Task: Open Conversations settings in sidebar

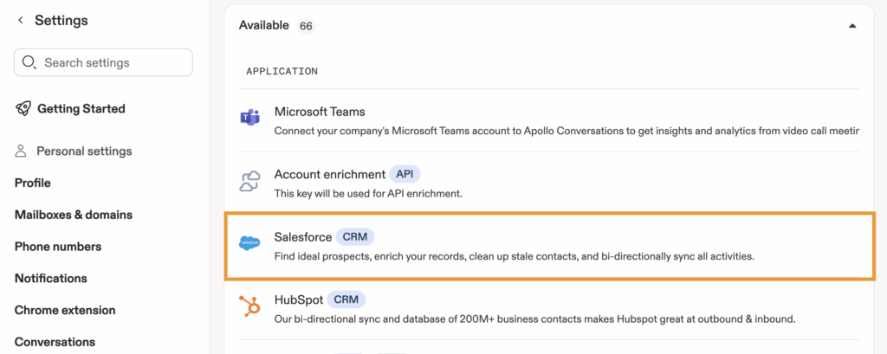Action: pyautogui.click(x=55, y=342)
